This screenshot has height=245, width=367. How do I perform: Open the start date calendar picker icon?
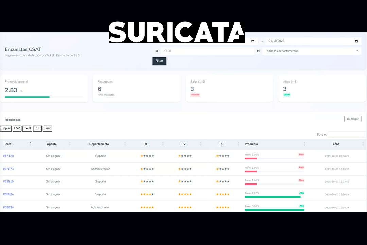252,41
